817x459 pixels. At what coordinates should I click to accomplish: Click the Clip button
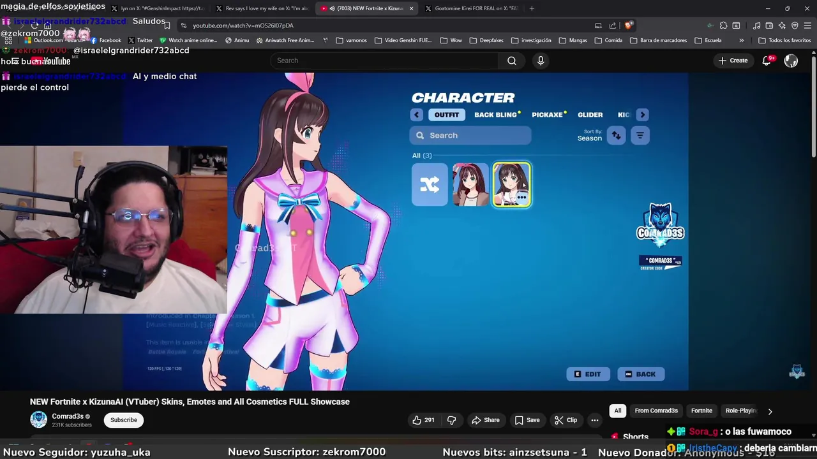[566, 420]
